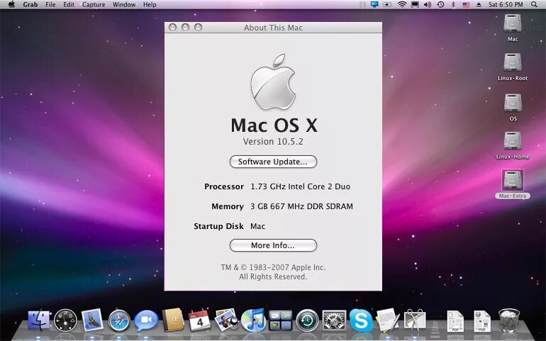Screen dimensions: 546x341
Task: Click the More Info... button
Action: 273,245
